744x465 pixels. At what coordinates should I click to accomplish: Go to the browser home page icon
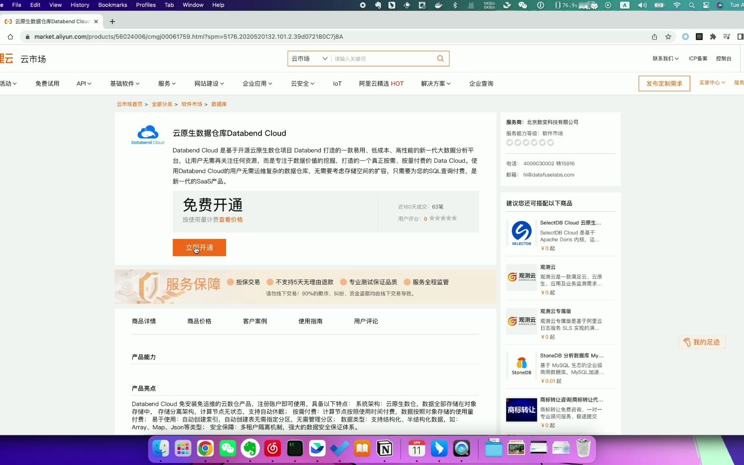click(x=10, y=37)
